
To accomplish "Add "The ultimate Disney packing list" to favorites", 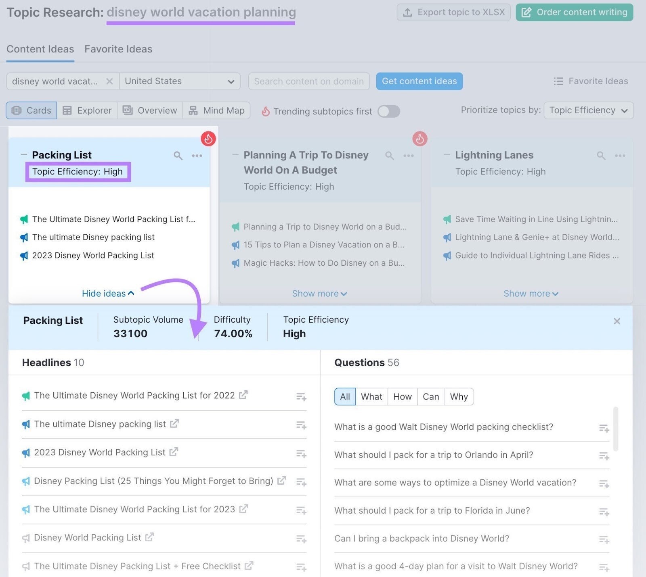I will (x=301, y=425).
